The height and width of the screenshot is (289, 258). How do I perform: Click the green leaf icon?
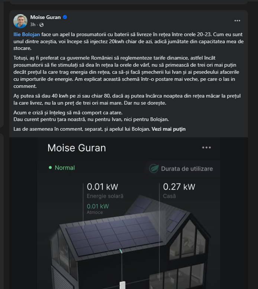click(x=154, y=168)
